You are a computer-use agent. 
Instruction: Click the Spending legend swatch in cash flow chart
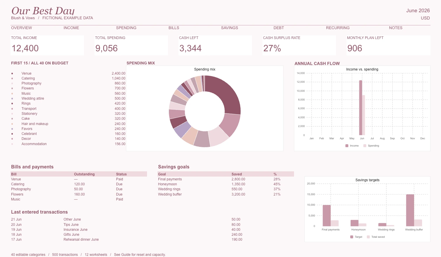(365, 146)
